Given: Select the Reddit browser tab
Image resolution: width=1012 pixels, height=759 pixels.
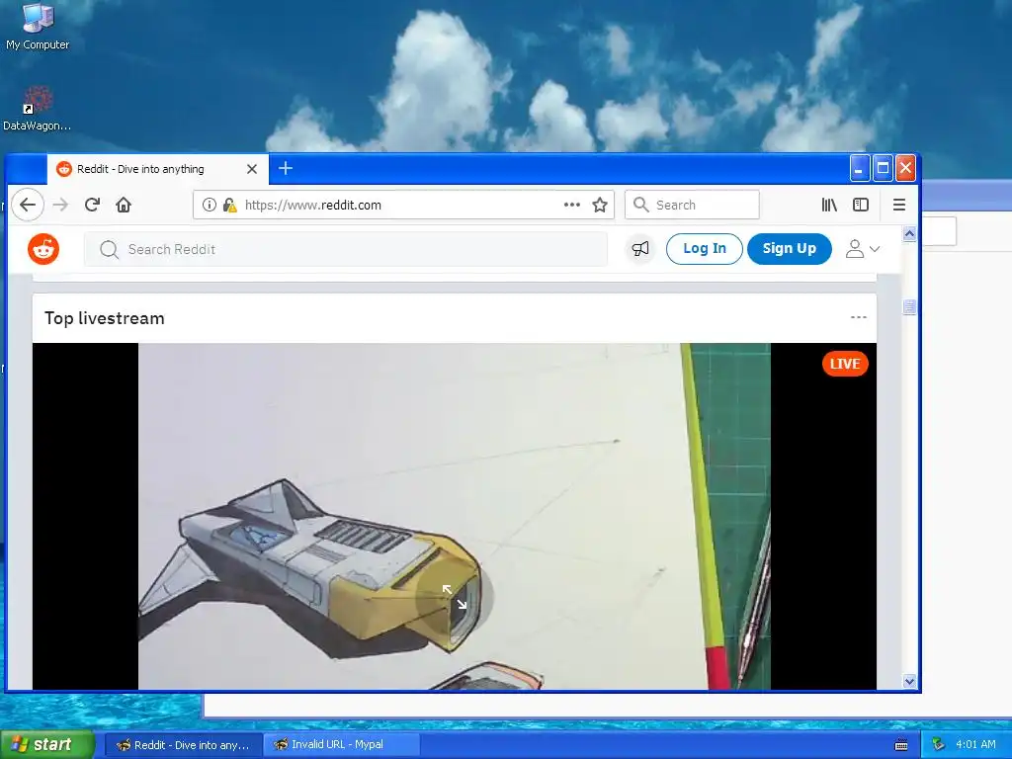Looking at the screenshot, I should 157,169.
